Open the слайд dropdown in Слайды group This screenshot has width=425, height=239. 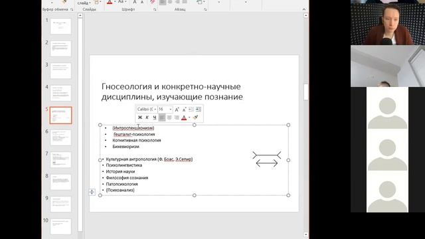pyautogui.click(x=84, y=3)
